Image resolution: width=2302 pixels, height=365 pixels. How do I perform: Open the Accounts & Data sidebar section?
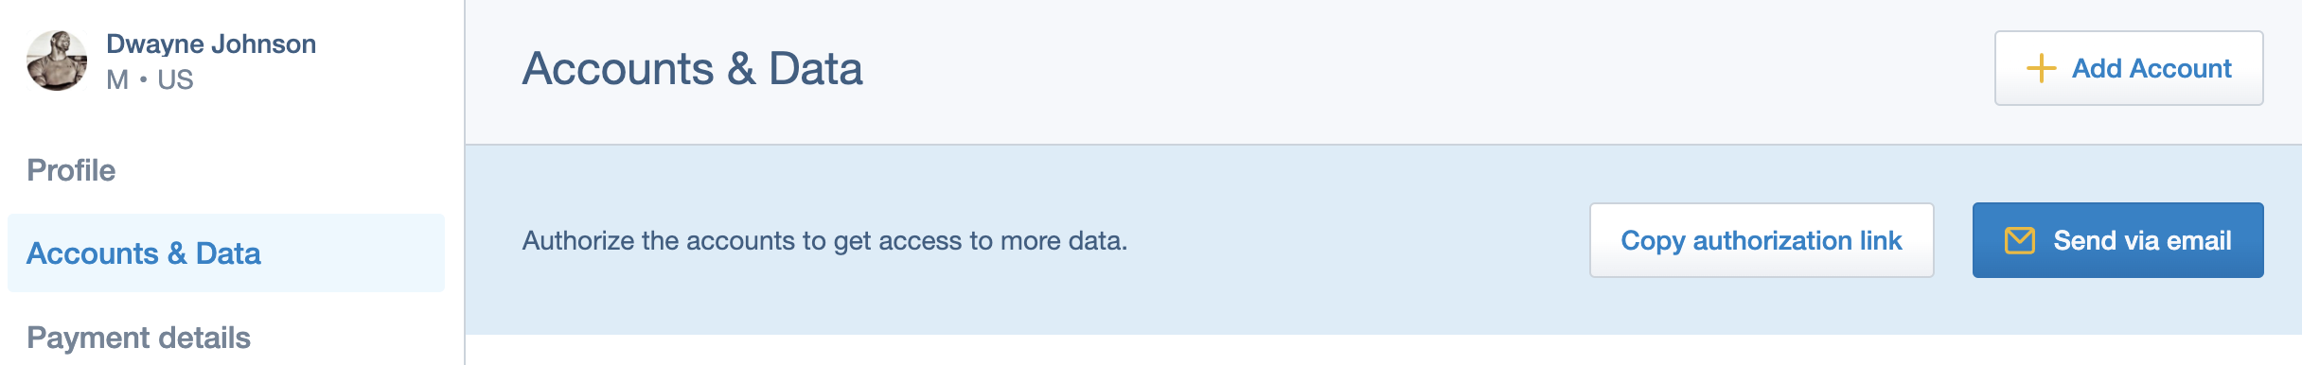pyautogui.click(x=143, y=253)
